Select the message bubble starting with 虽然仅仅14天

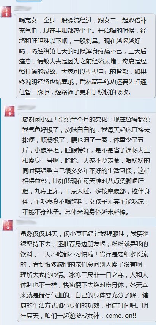[x=86, y=275]
